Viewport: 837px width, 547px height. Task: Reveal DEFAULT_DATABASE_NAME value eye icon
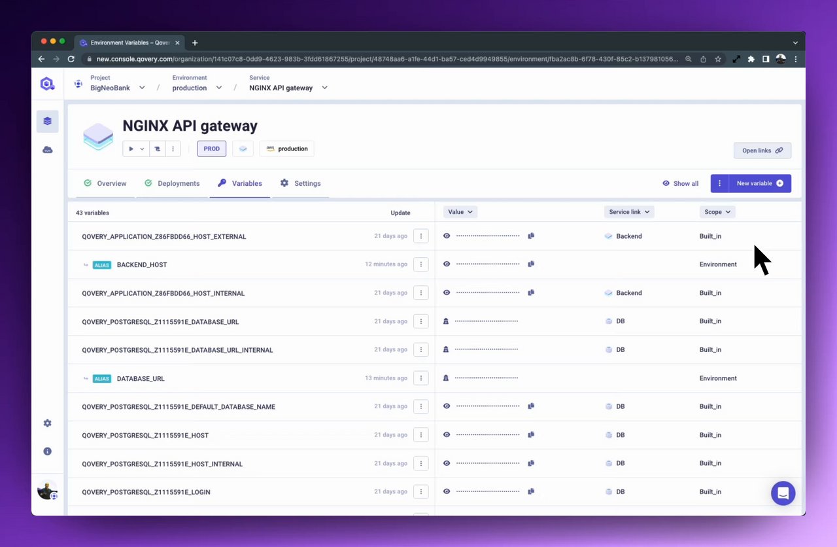pos(447,406)
